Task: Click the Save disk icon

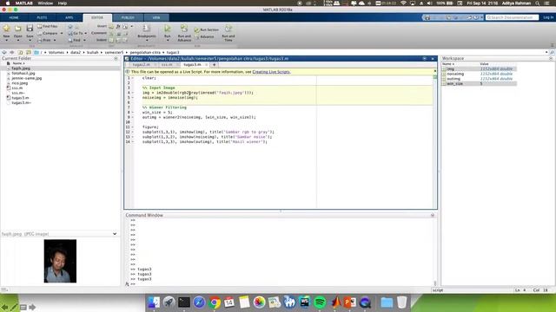Action: [30, 28]
